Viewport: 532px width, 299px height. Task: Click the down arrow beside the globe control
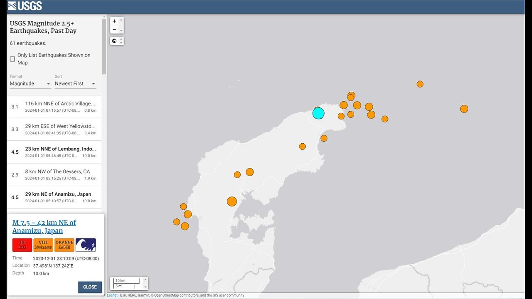(121, 43)
